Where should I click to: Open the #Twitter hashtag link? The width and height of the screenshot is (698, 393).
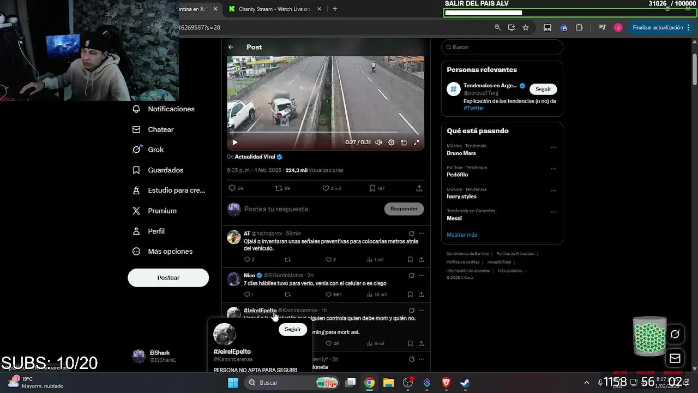pyautogui.click(x=474, y=109)
